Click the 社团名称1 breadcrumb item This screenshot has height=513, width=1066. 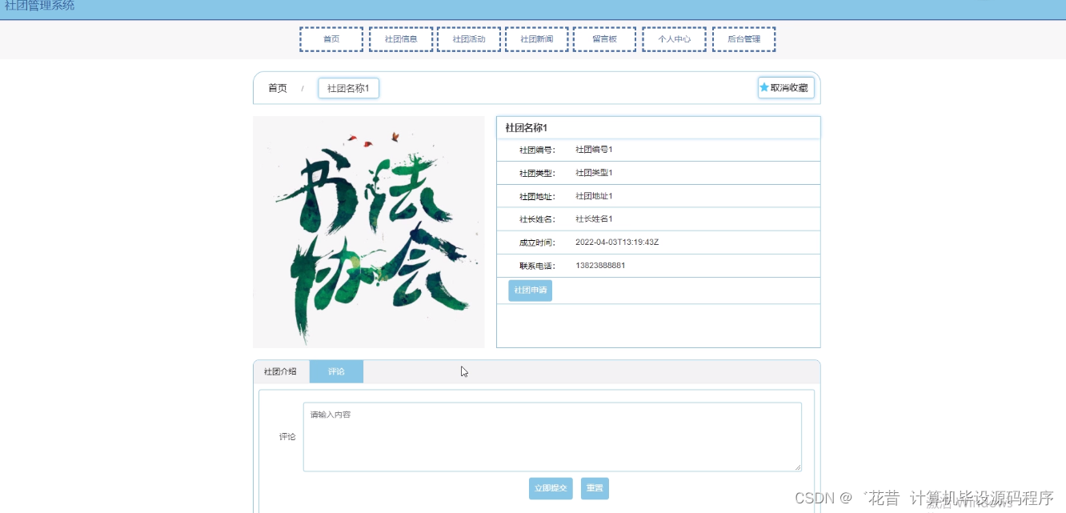tap(348, 88)
